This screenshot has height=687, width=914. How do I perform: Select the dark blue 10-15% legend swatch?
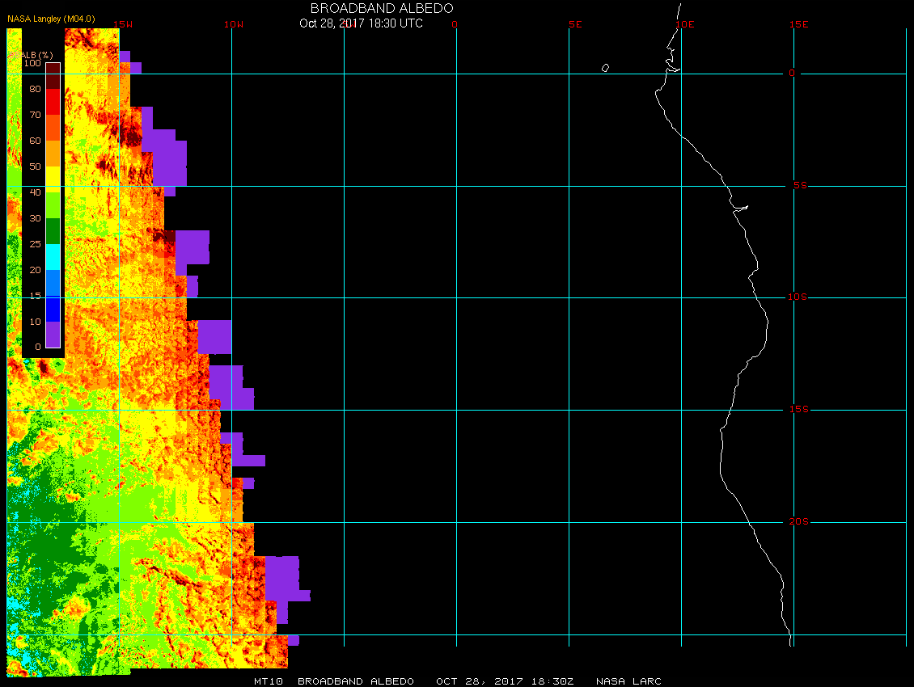pyautogui.click(x=53, y=308)
